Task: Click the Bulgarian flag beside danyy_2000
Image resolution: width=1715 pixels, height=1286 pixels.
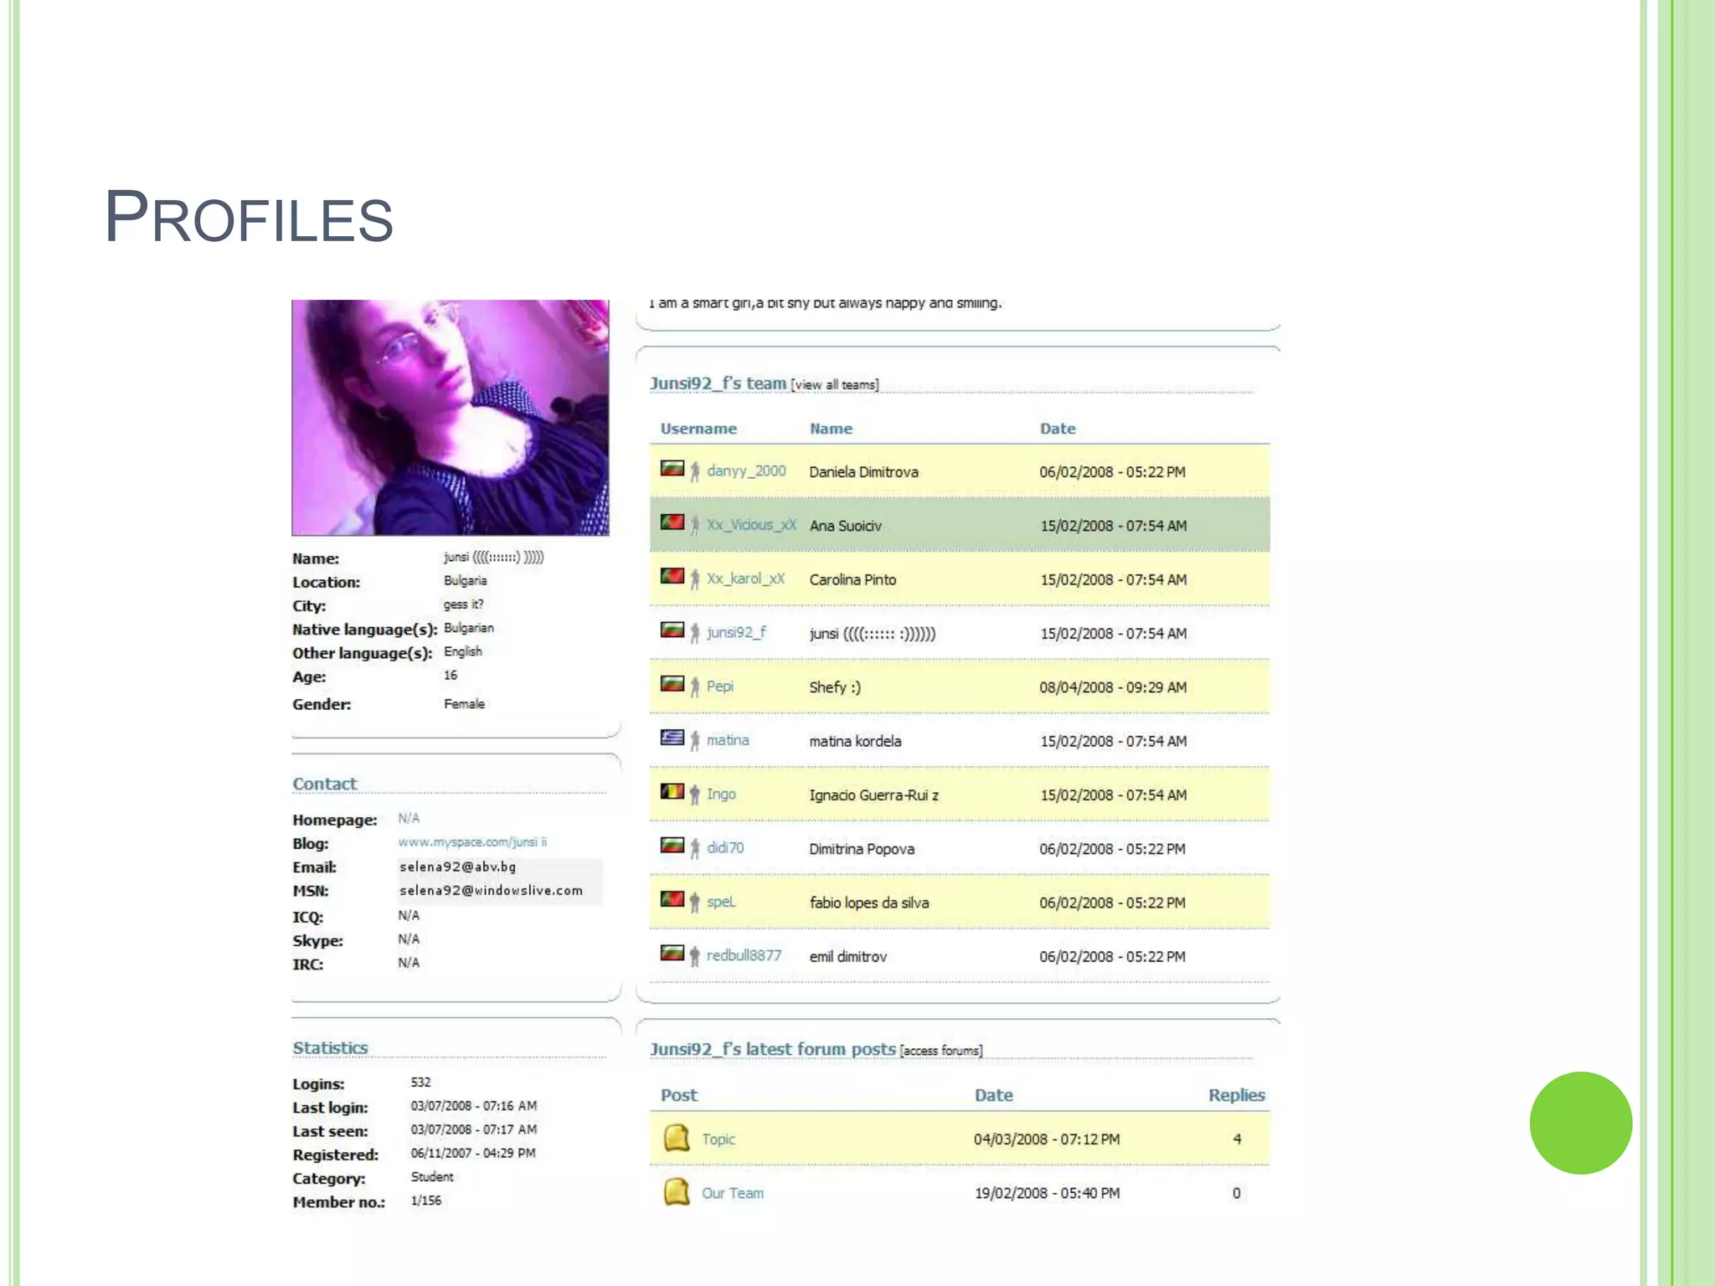Action: pyautogui.click(x=672, y=468)
